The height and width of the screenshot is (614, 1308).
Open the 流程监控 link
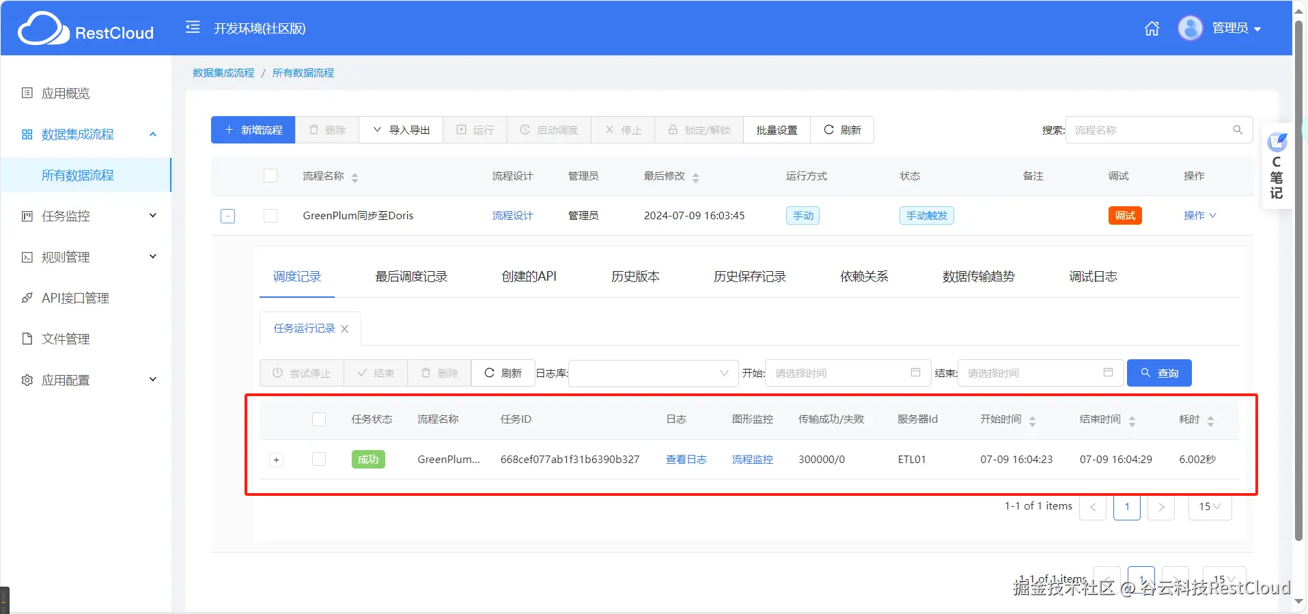pyautogui.click(x=752, y=460)
